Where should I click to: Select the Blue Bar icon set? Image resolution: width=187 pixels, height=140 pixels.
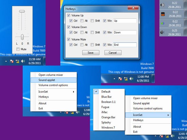pyautogui.click(x=109, y=97)
